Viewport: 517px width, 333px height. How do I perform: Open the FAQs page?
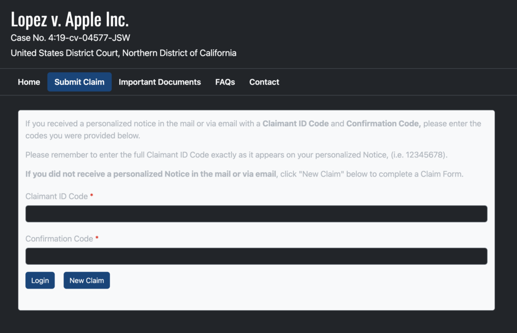point(225,82)
